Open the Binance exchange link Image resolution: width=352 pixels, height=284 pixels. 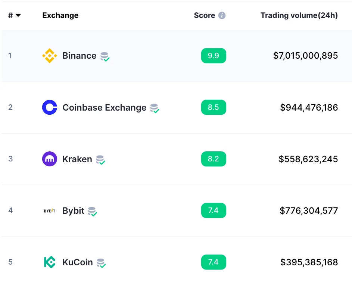(x=80, y=56)
